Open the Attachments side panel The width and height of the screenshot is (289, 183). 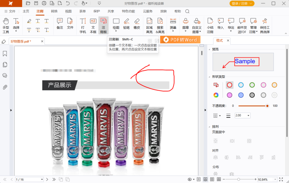coord(5,87)
